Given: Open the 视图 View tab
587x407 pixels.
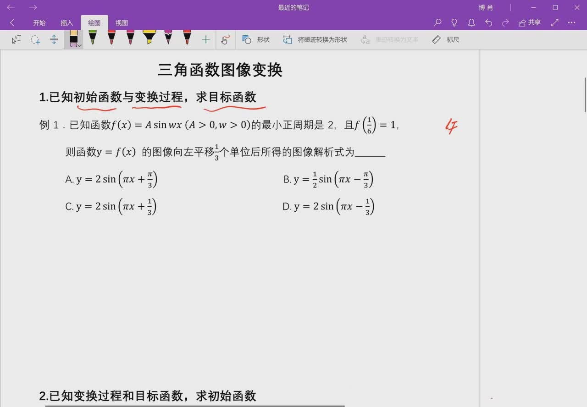Looking at the screenshot, I should pos(122,23).
